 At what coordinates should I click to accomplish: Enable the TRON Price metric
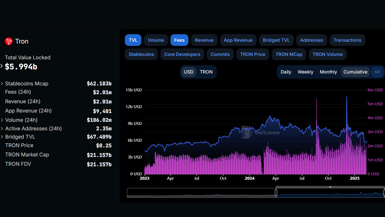point(252,54)
